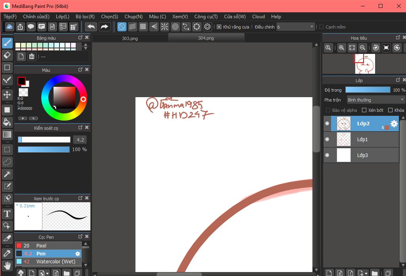Image resolution: width=406 pixels, height=276 pixels.
Task: Hide the Lớp1 layer
Action: click(327, 139)
